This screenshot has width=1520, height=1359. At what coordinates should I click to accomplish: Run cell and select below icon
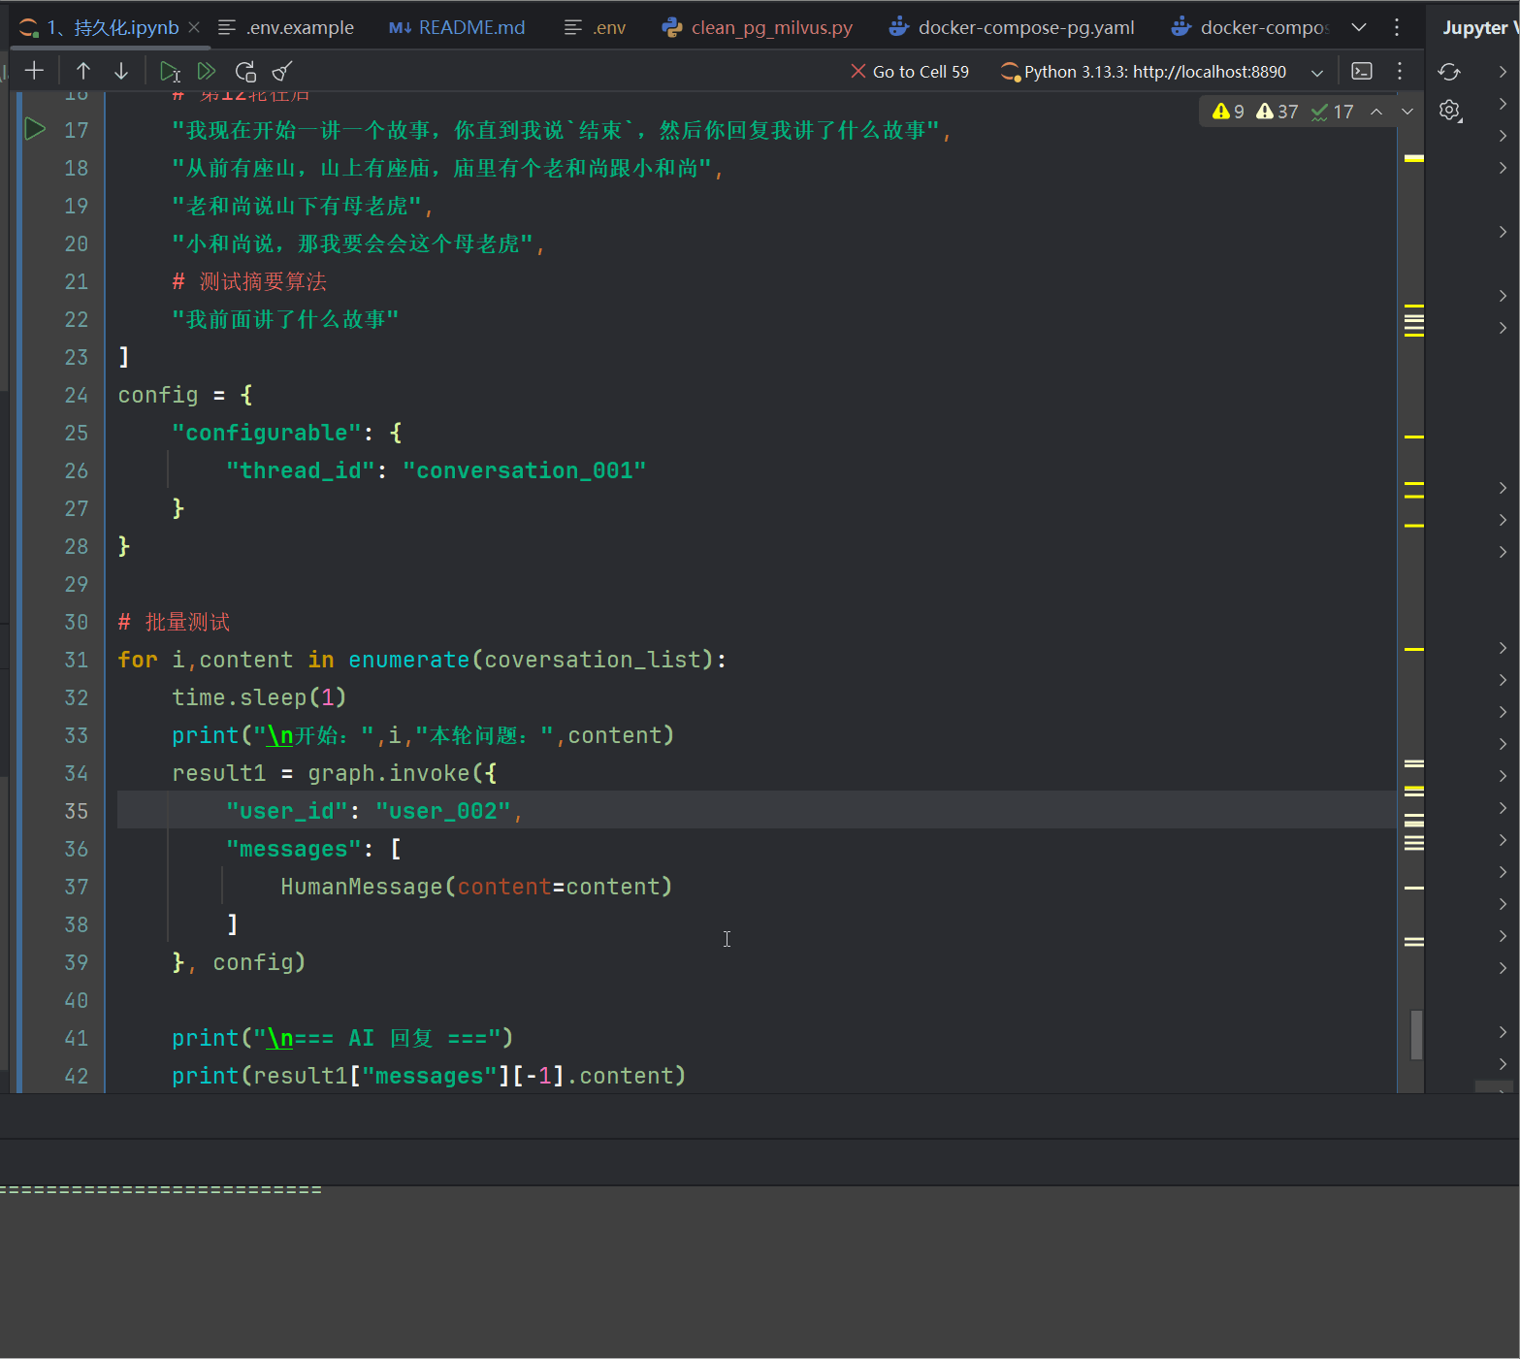pos(170,71)
